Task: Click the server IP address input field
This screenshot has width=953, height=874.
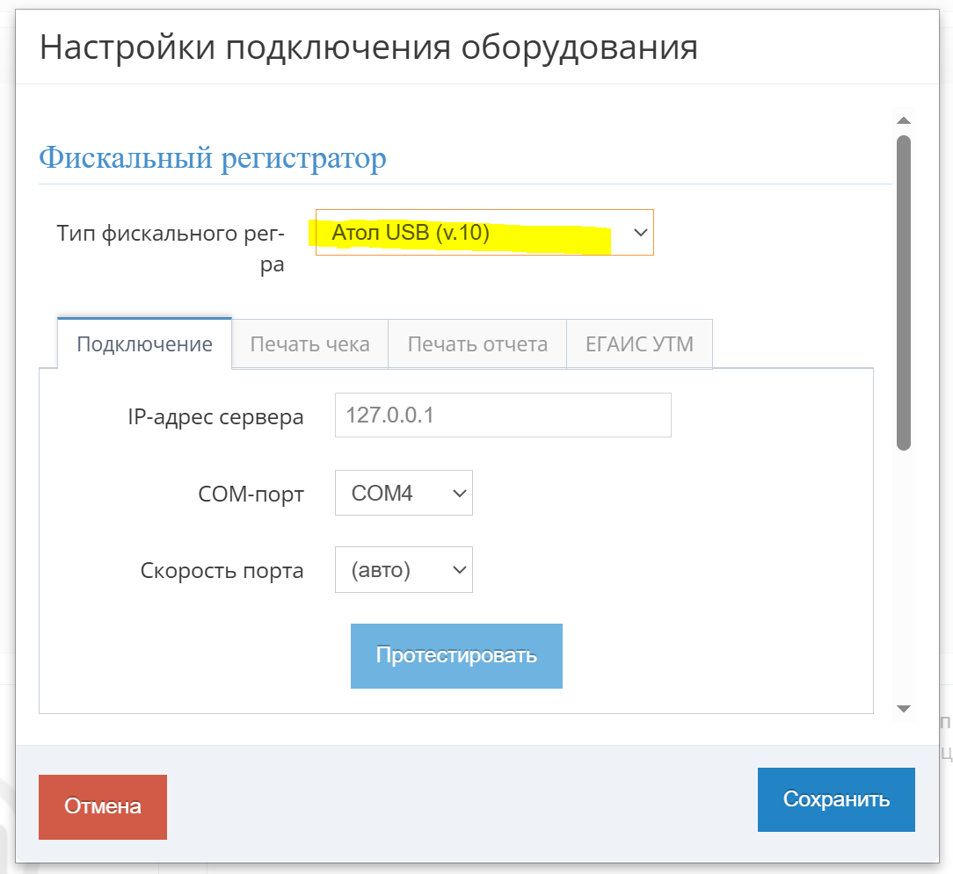Action: coord(503,415)
